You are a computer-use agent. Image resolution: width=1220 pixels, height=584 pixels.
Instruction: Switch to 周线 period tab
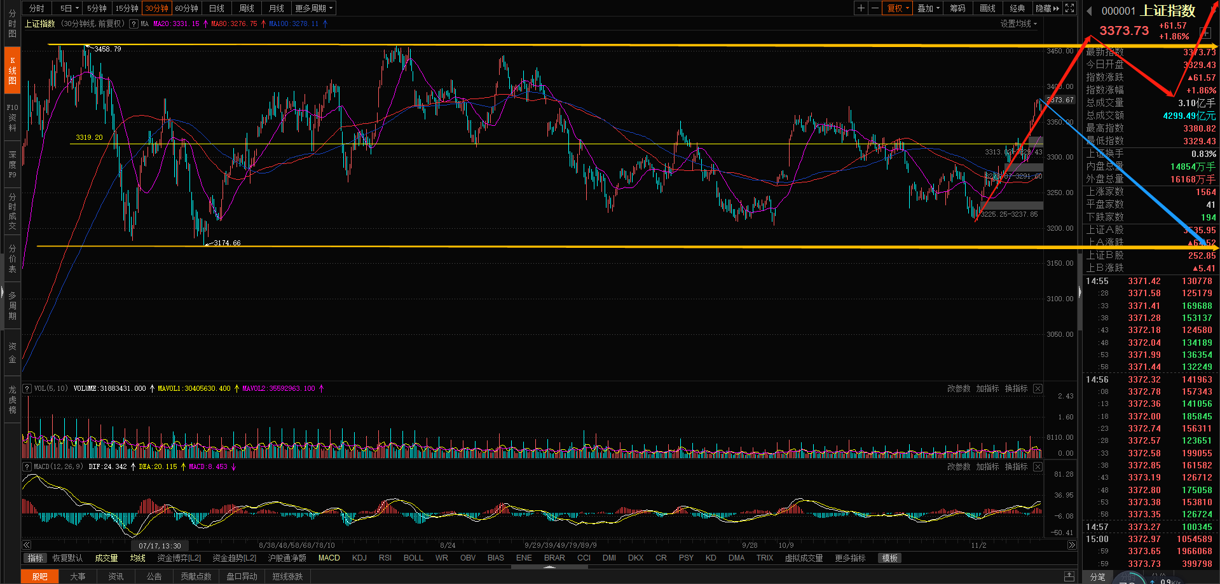pos(247,8)
